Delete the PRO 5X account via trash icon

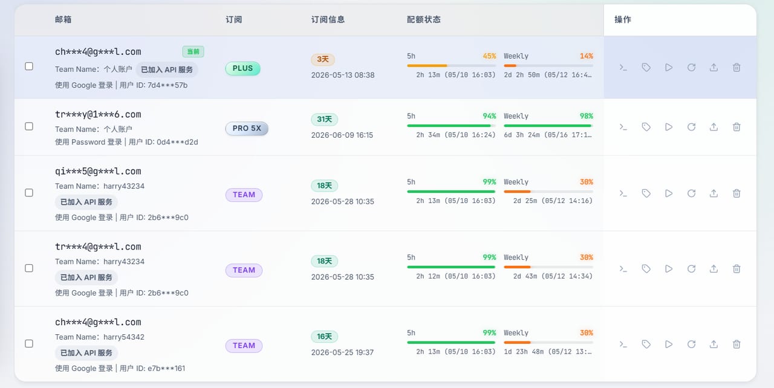click(x=737, y=127)
